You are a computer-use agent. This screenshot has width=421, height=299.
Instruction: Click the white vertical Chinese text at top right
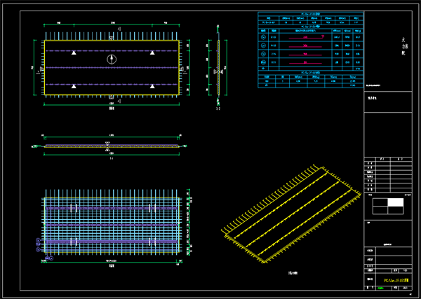[405, 46]
